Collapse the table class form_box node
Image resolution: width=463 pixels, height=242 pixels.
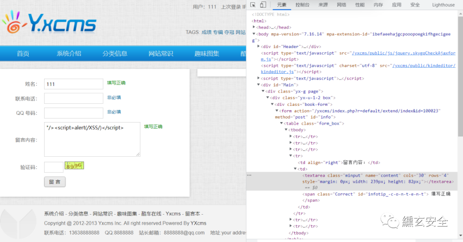point(281,123)
